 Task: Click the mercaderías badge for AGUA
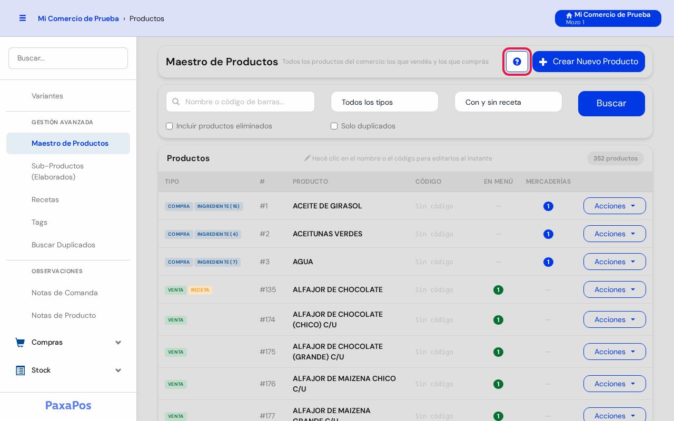548,262
